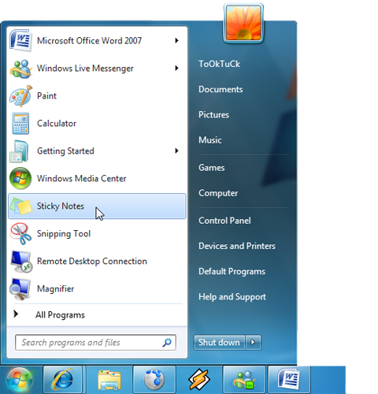Click the Remote Desktop Connection icon
Viewport: 378px width, 394px height.
pos(21,262)
